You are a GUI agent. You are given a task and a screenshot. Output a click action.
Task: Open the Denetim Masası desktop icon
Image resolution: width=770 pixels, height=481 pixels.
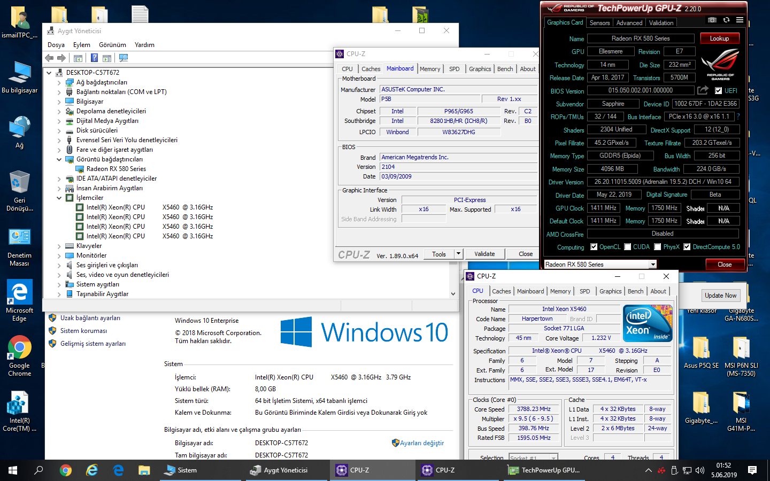point(20,247)
